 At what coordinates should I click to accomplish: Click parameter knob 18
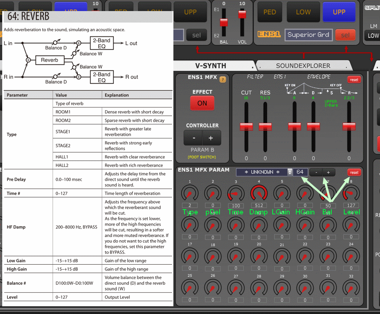pyautogui.click(x=213, y=256)
